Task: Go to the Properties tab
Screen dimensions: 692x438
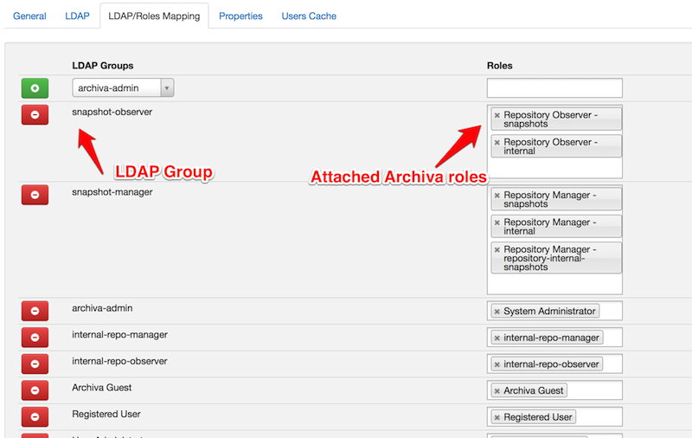Action: pyautogui.click(x=240, y=16)
